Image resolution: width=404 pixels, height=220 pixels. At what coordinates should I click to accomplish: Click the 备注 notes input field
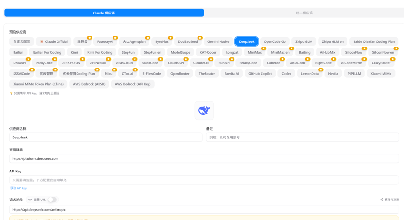(x=303, y=137)
